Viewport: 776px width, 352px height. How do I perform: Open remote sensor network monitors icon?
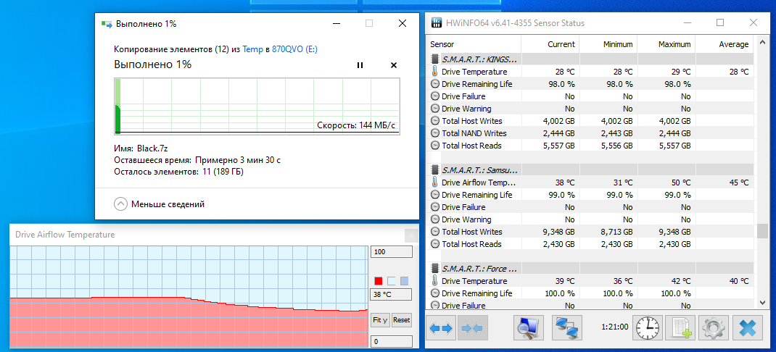pos(569,328)
